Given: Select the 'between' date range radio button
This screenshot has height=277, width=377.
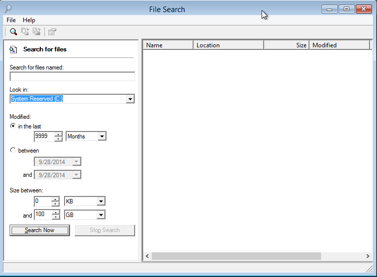Looking at the screenshot, I should pyautogui.click(x=13, y=151).
